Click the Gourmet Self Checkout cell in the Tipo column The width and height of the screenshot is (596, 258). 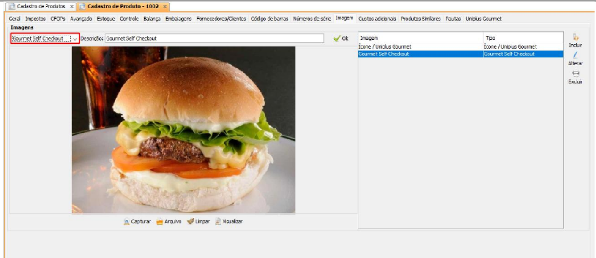524,54
